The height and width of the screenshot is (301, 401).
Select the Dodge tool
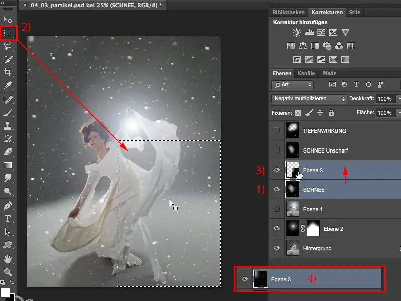(8, 191)
